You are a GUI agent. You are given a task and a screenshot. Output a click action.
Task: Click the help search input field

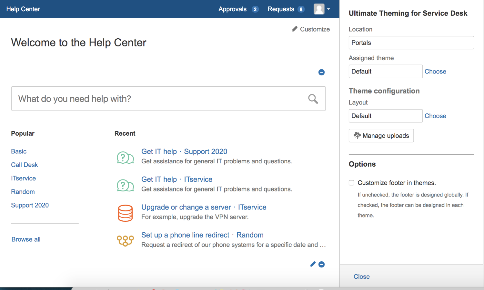click(158, 99)
